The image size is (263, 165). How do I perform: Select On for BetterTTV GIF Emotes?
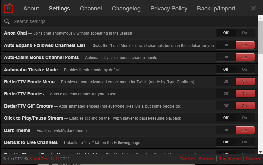click(245, 106)
